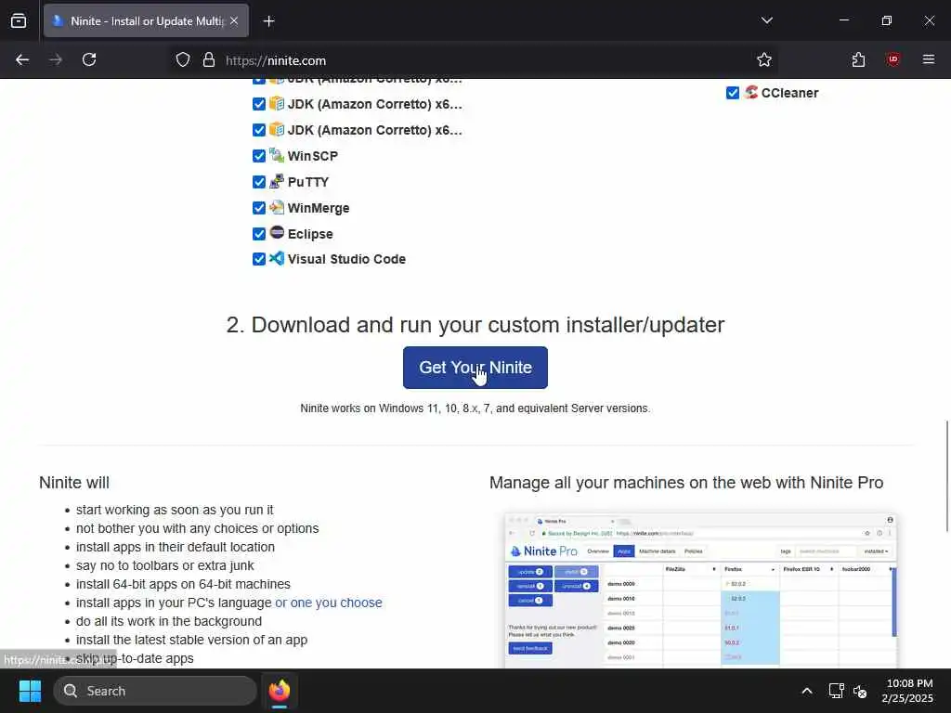Screen dimensions: 951x713
Task: Reload the current page
Action: [x=89, y=60]
